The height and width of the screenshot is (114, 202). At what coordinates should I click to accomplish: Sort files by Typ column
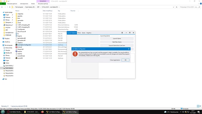point(59,11)
